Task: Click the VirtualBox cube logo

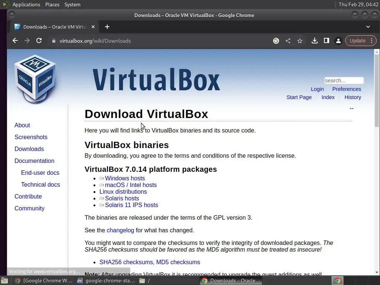Action: [x=35, y=79]
